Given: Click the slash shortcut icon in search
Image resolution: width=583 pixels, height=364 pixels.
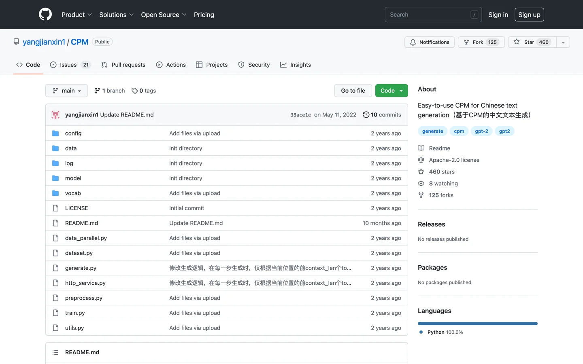Looking at the screenshot, I should click(x=474, y=15).
